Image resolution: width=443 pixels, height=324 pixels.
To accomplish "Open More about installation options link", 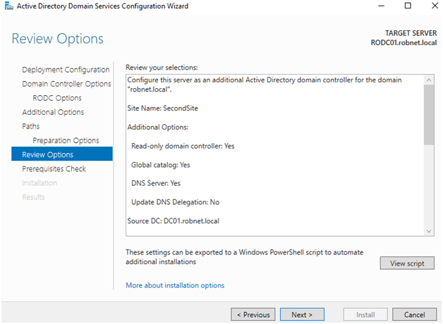I will [175, 285].
